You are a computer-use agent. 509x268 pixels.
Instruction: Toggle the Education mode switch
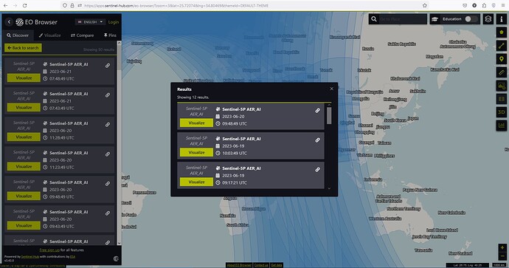(471, 19)
